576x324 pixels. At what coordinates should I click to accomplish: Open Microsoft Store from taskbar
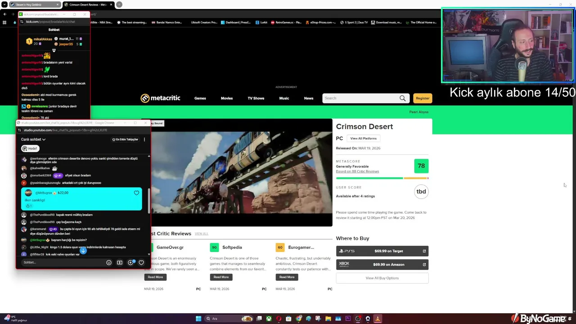[288, 319]
